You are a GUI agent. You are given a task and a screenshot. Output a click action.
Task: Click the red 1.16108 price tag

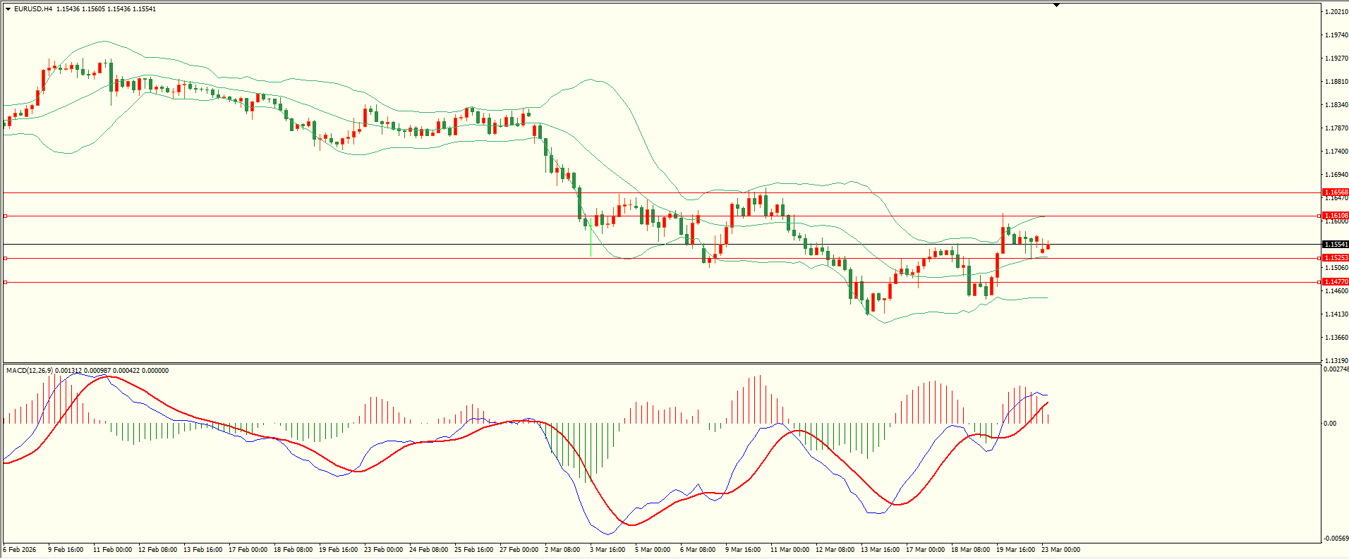[1335, 216]
